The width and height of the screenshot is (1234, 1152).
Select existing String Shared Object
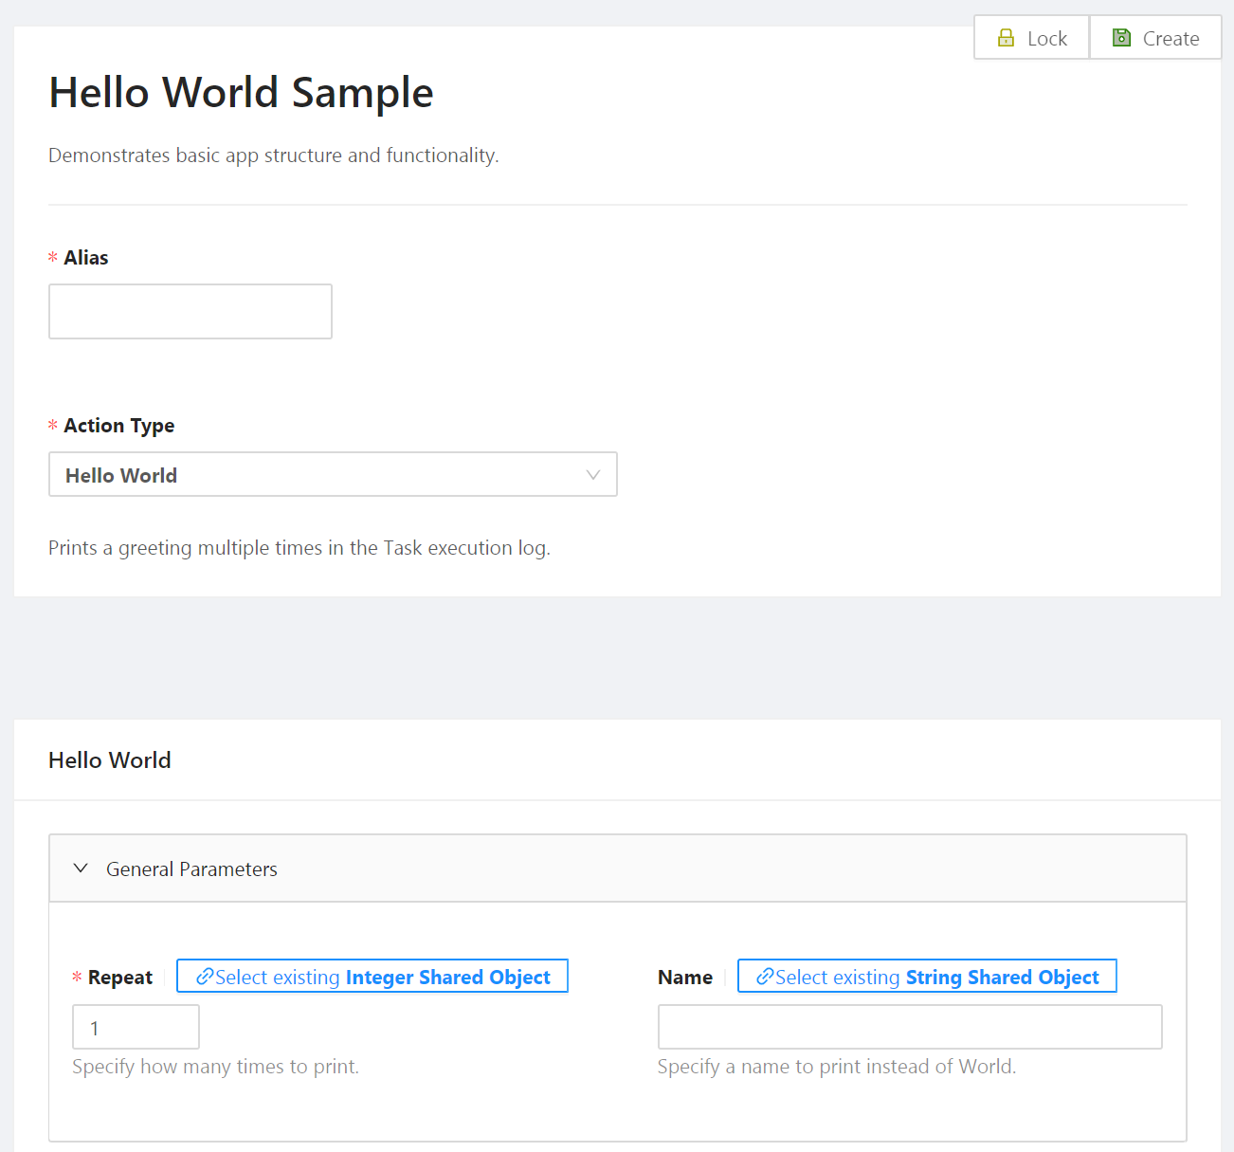[936, 977]
